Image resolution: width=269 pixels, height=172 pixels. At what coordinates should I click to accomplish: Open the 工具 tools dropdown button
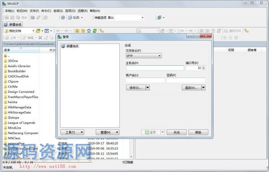[72, 132]
